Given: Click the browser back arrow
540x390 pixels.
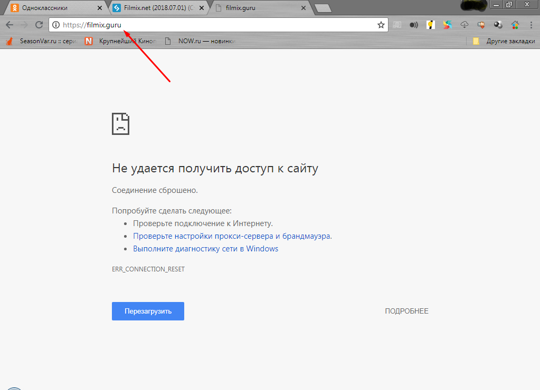Looking at the screenshot, I should coord(10,25).
